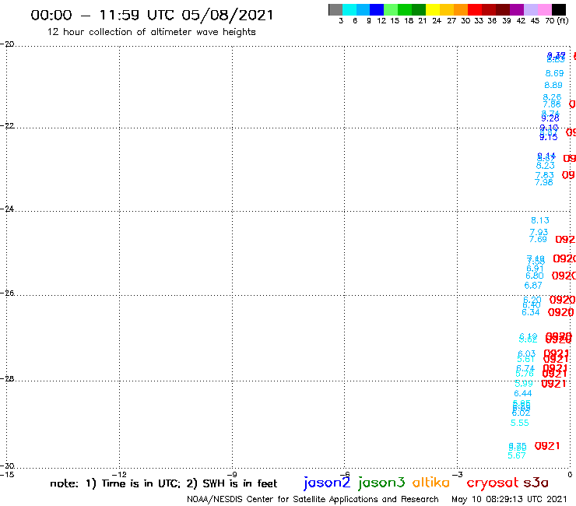The width and height of the screenshot is (576, 506).
Task: Click the wave height value 7.63
Action: pos(544,175)
